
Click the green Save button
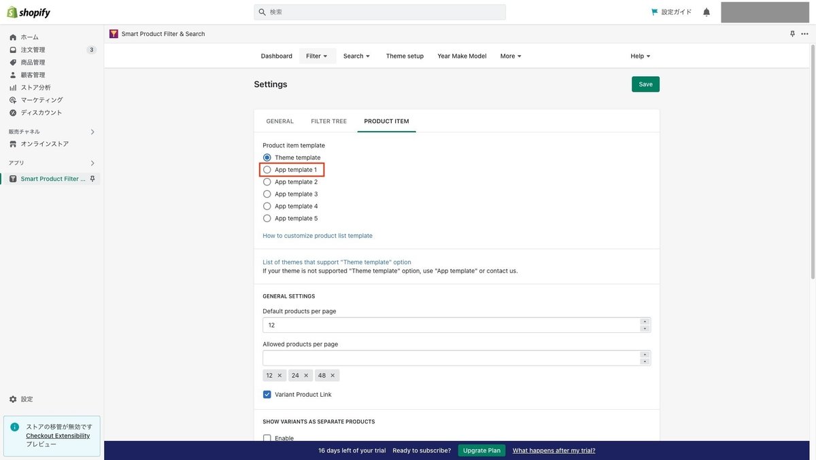coord(645,84)
